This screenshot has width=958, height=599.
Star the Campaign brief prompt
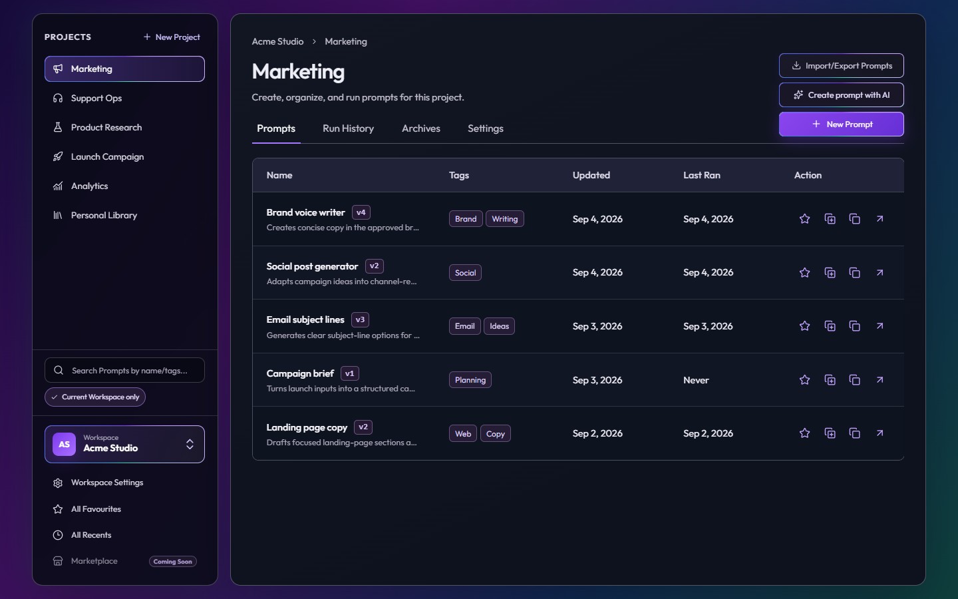pyautogui.click(x=804, y=380)
